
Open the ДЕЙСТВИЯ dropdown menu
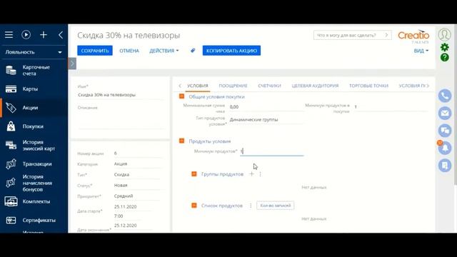click(x=164, y=51)
